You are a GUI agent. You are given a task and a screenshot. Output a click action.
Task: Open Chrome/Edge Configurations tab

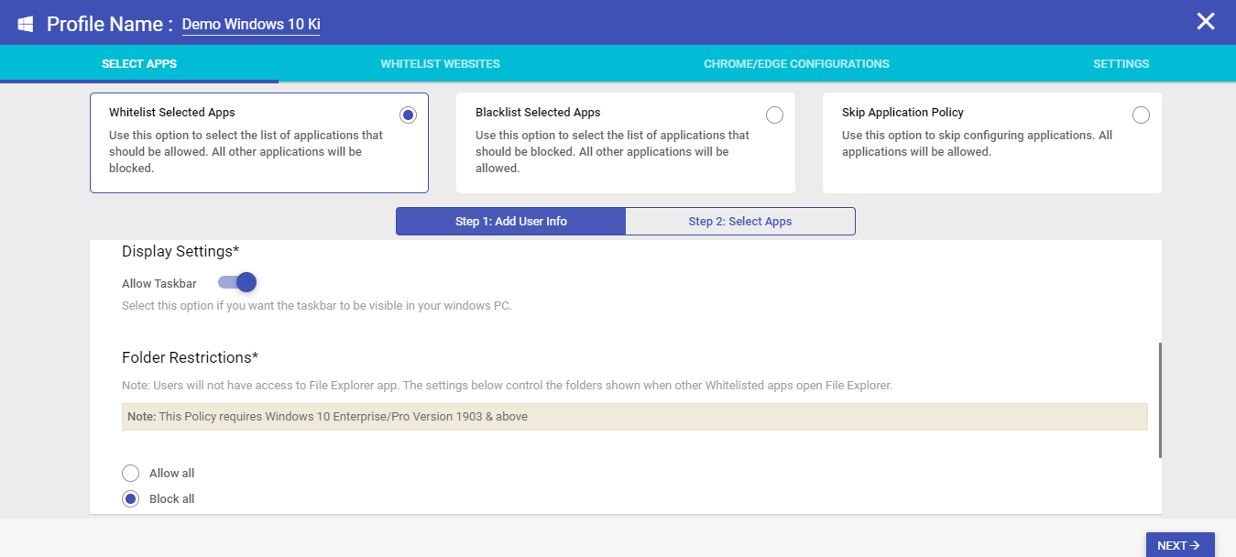click(x=796, y=64)
